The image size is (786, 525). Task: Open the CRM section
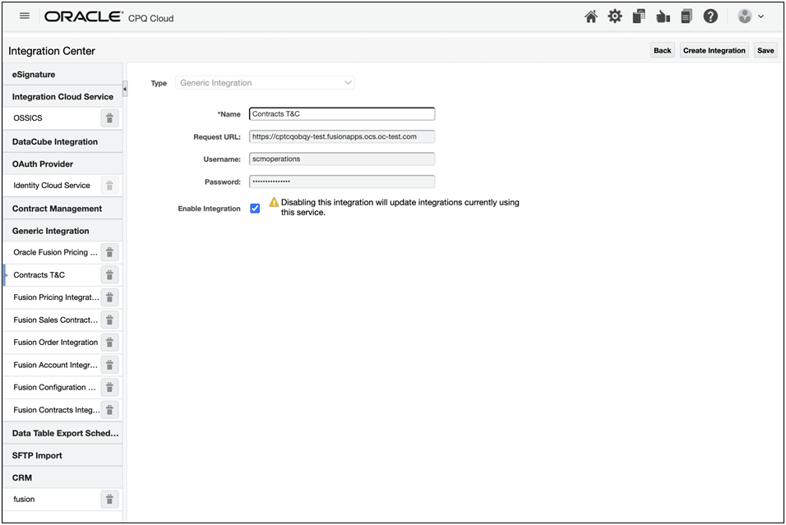[x=62, y=478]
